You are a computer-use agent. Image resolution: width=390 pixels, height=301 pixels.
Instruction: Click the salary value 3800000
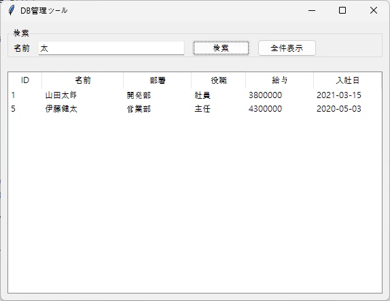265,95
